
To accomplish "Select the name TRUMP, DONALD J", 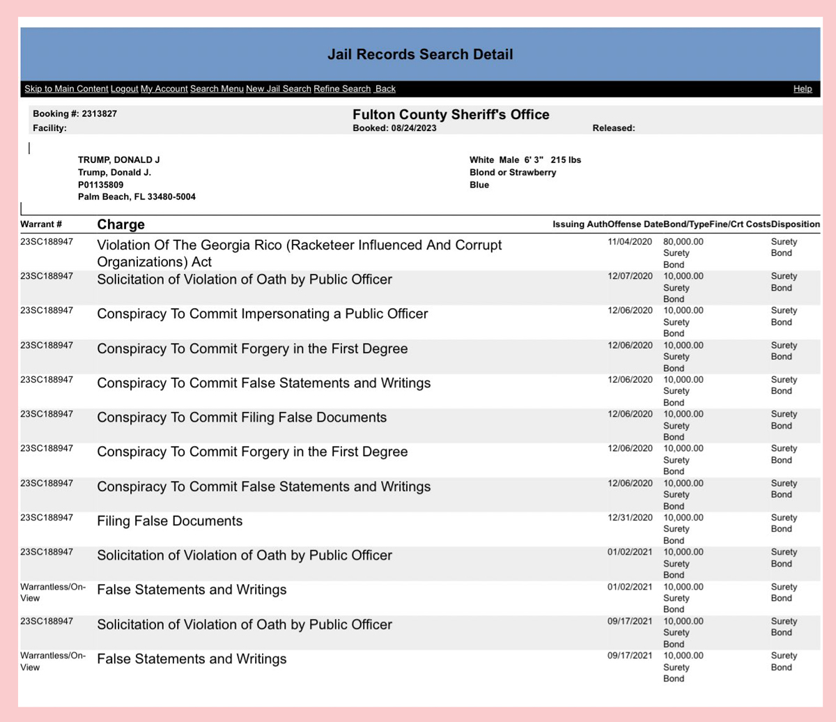I will click(118, 160).
